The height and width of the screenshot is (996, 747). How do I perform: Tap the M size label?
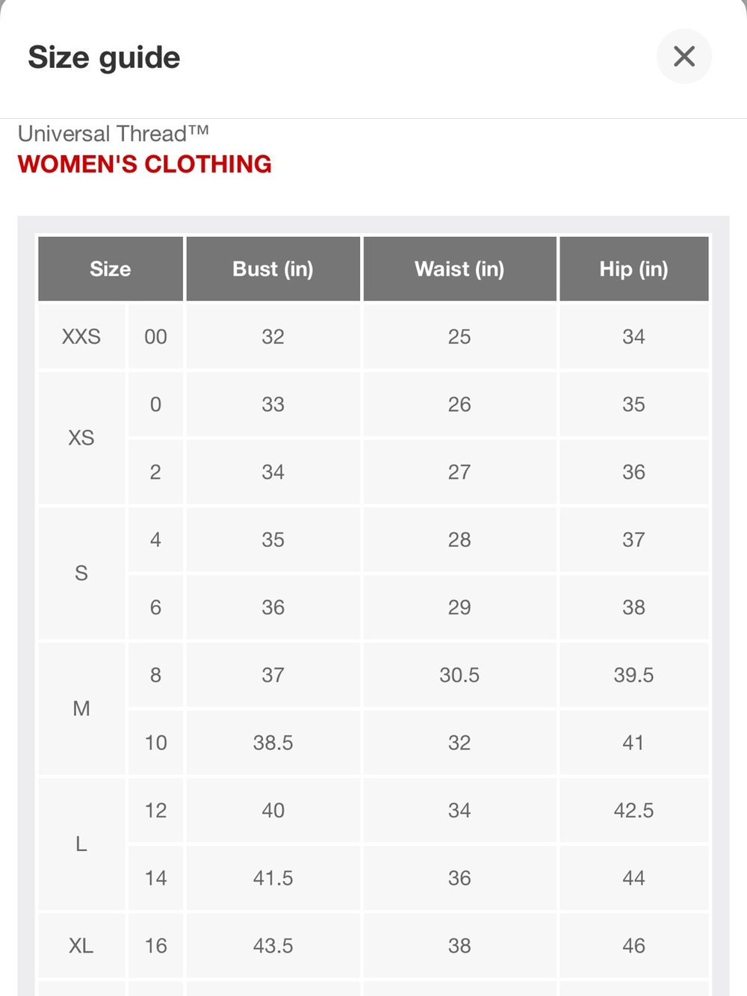pyautogui.click(x=81, y=708)
